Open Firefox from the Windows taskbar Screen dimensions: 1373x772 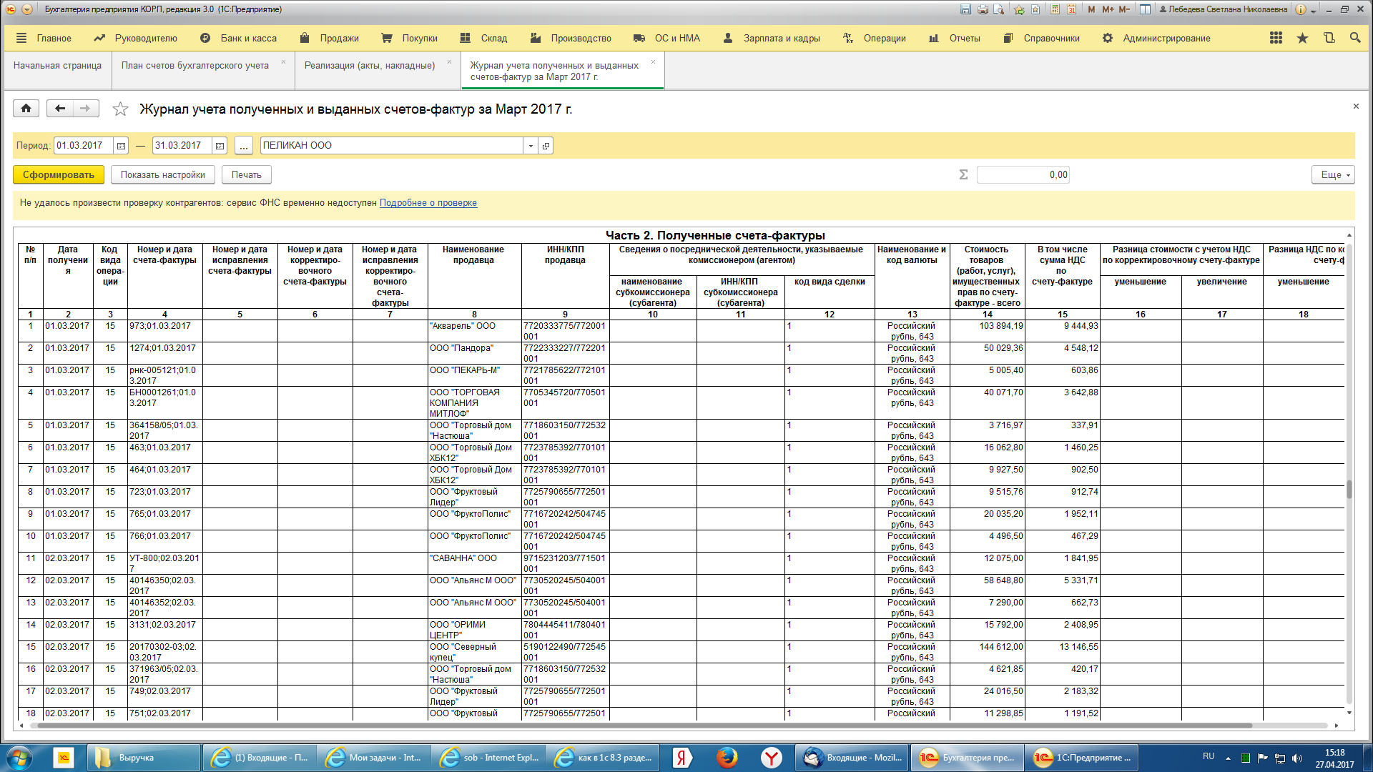tap(727, 758)
